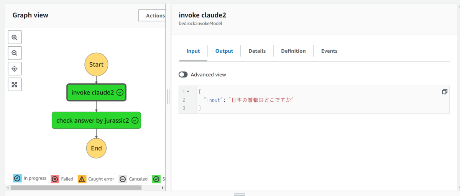460x196 pixels.
Task: Click the Canceled legend label
Action: click(138, 179)
